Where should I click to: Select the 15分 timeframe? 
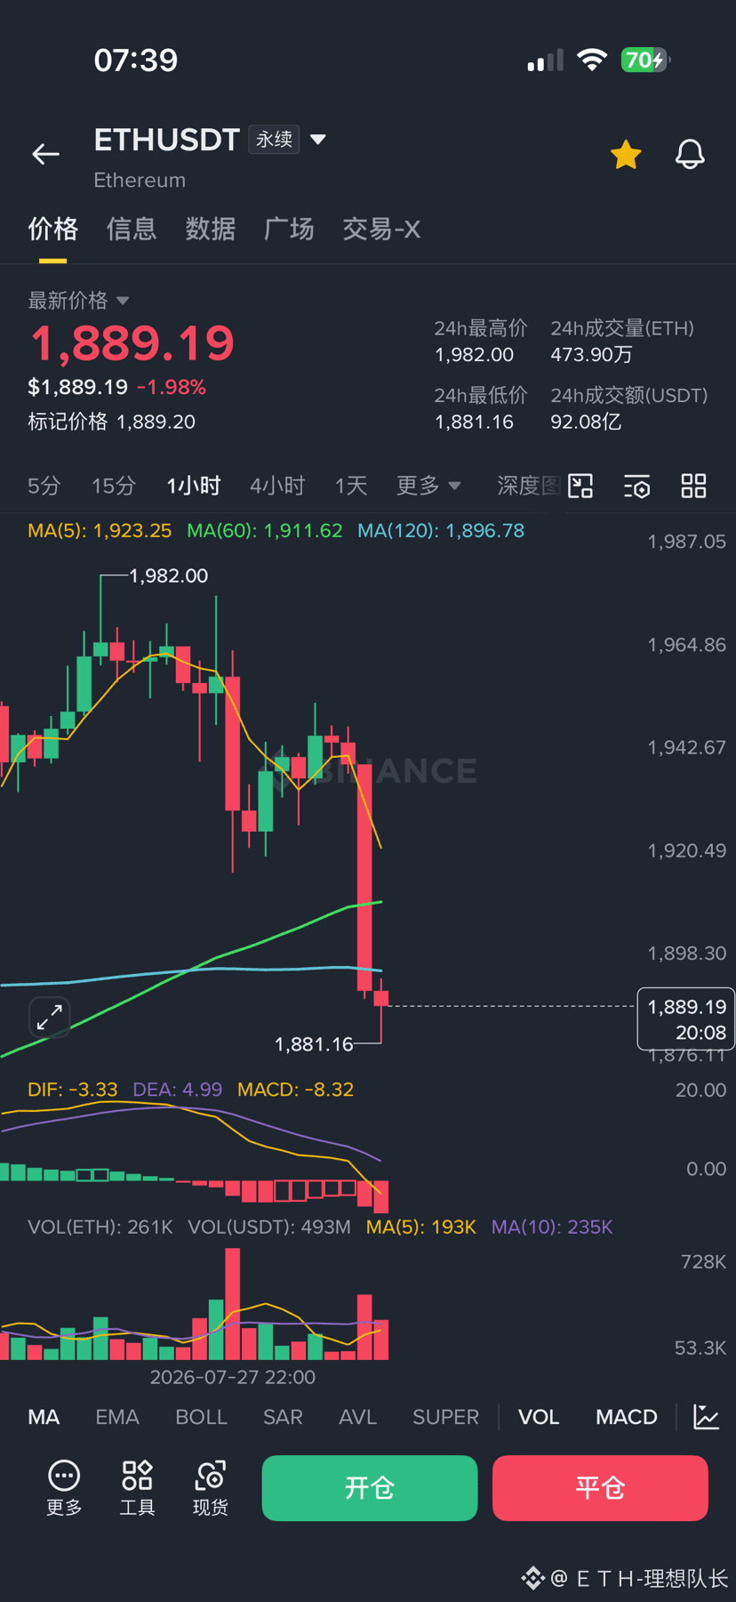[x=114, y=486]
